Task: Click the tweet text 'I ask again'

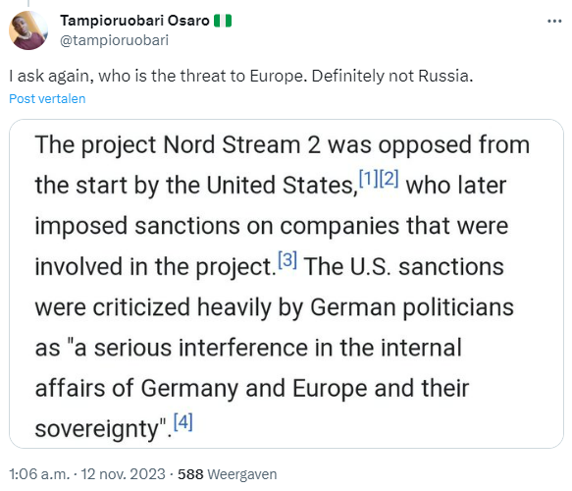Action: pyautogui.click(x=49, y=76)
